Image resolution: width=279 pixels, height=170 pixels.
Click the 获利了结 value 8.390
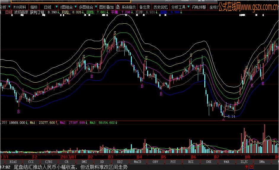click(52, 12)
